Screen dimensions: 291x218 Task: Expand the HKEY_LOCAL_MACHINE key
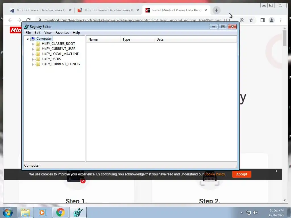click(33, 54)
